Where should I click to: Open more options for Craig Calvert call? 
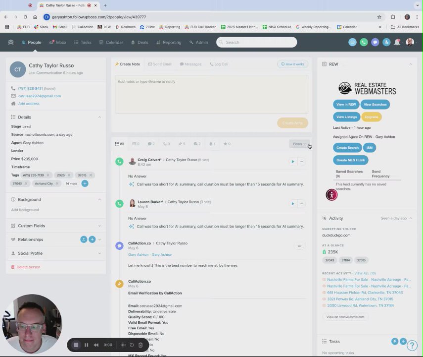point(301,162)
